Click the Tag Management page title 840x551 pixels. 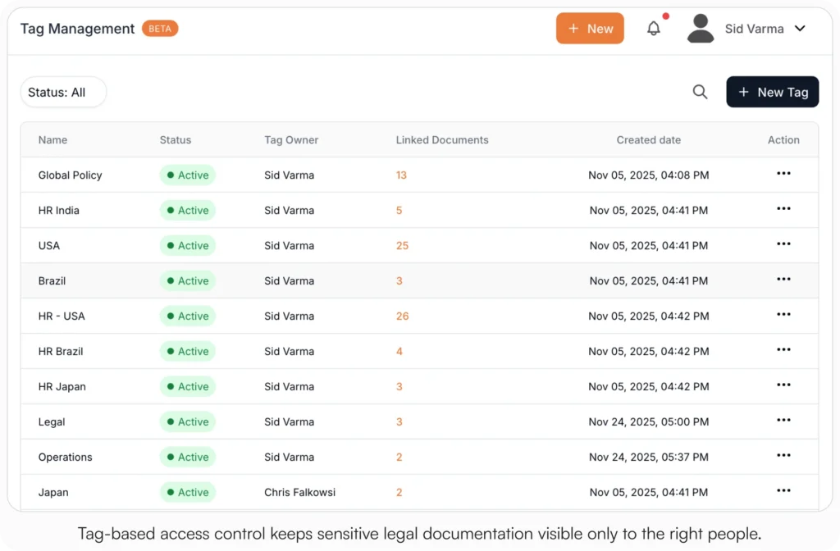pyautogui.click(x=78, y=29)
